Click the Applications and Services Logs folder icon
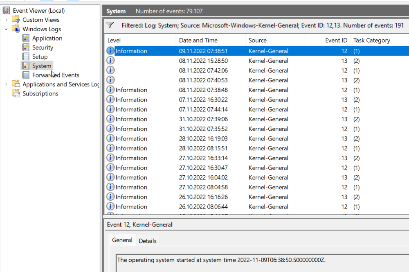409x272 pixels. (x=16, y=84)
